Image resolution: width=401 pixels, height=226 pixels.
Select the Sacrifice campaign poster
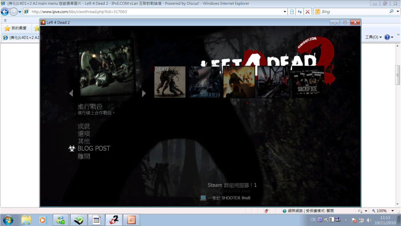[308, 82]
